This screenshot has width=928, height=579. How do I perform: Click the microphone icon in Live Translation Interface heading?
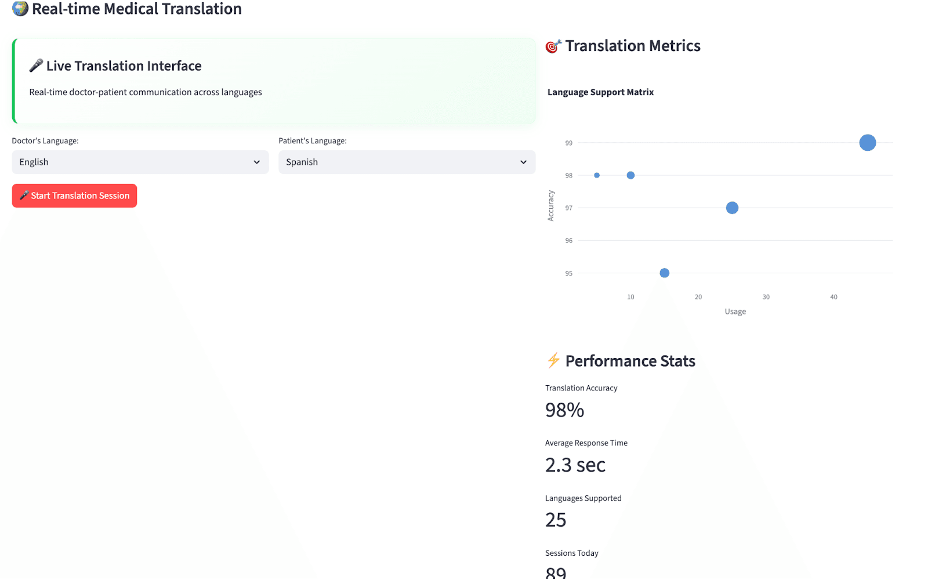click(36, 66)
